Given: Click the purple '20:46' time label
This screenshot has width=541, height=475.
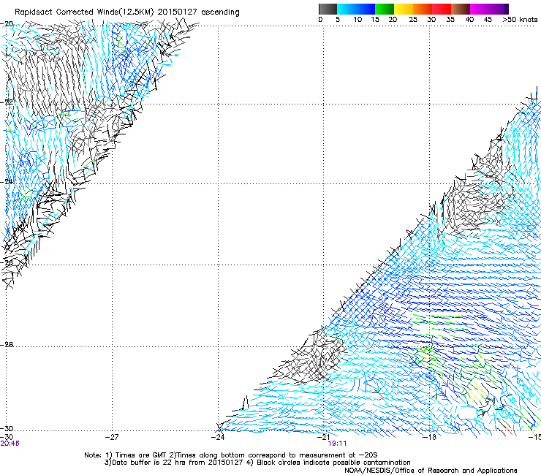Looking at the screenshot, I should point(10,444).
